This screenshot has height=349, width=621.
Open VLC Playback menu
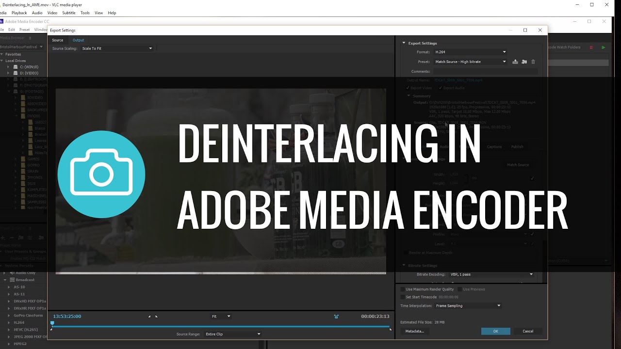click(x=19, y=13)
